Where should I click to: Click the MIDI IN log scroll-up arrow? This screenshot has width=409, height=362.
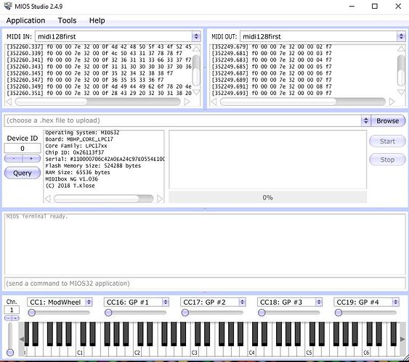point(196,49)
